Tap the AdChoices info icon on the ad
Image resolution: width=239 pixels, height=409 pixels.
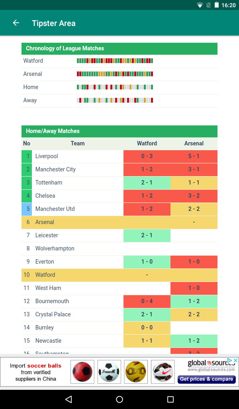pyautogui.click(x=230, y=361)
